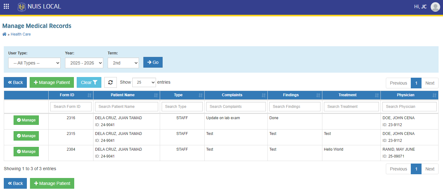
Task: Focus the Search Patient Name field
Action: pyautogui.click(x=127, y=107)
